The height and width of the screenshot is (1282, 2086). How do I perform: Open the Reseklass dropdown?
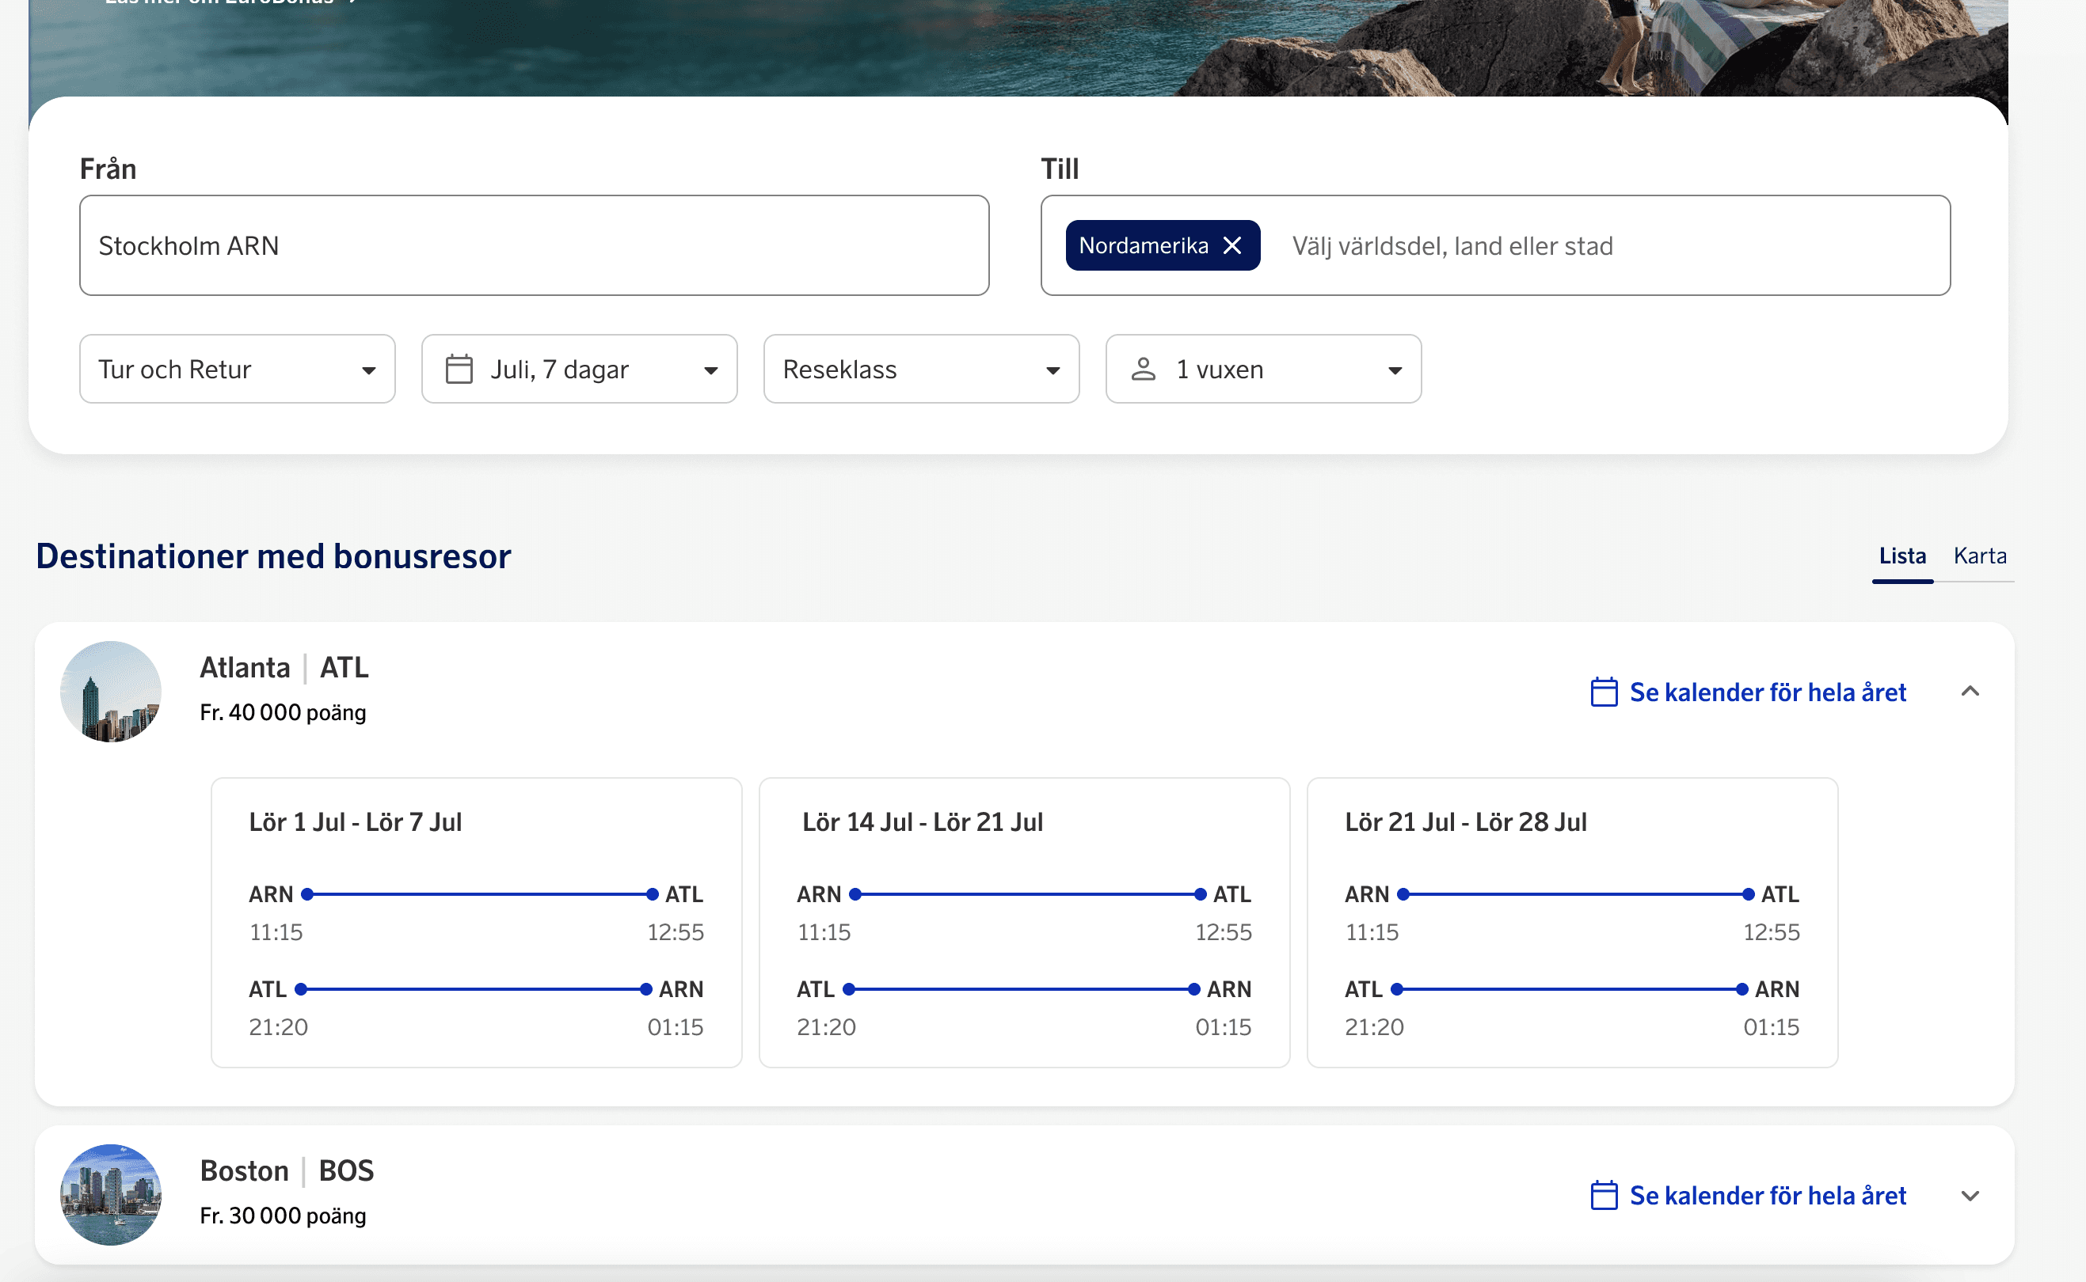tap(920, 370)
